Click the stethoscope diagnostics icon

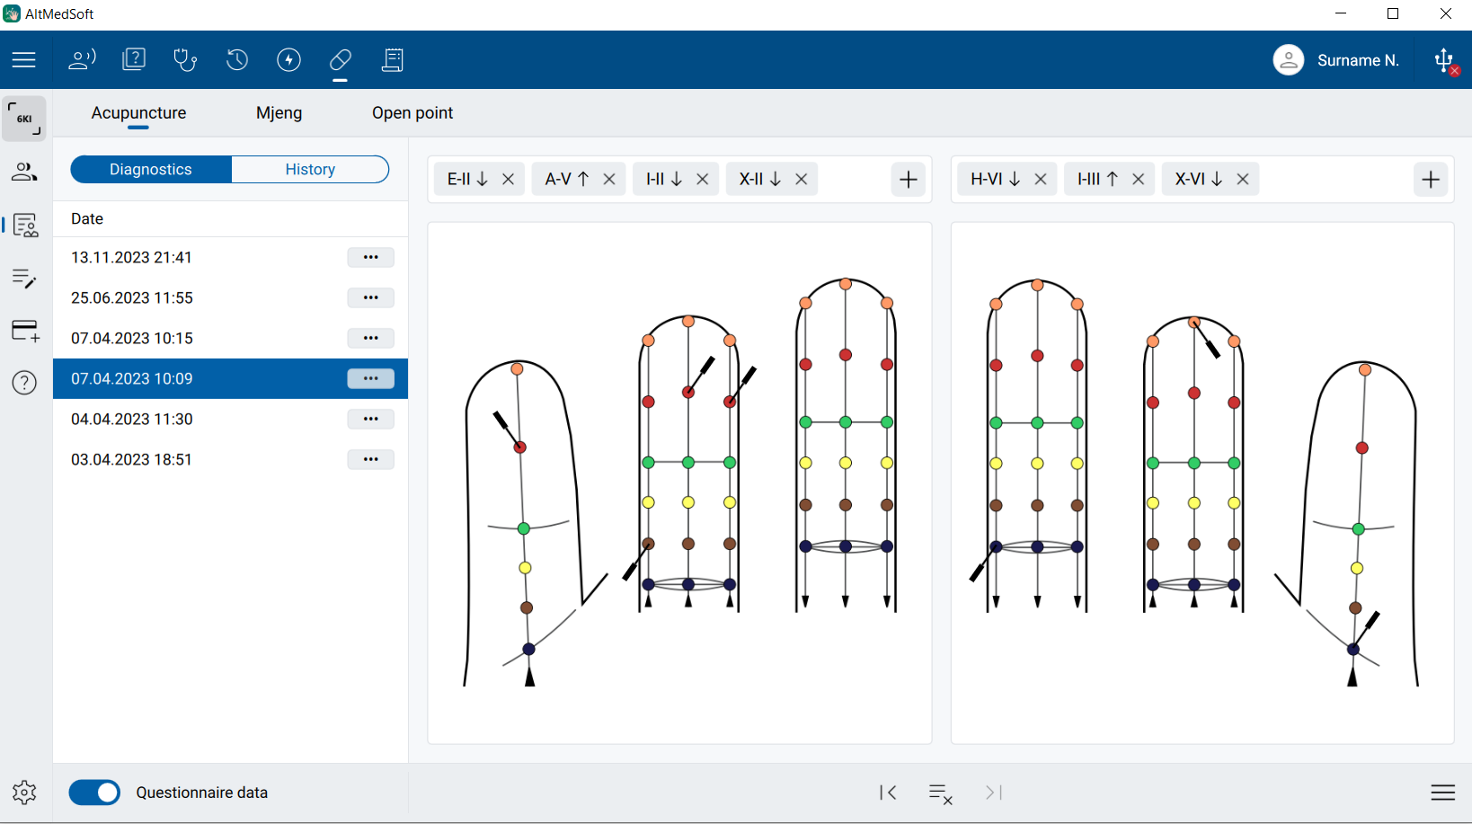185,60
